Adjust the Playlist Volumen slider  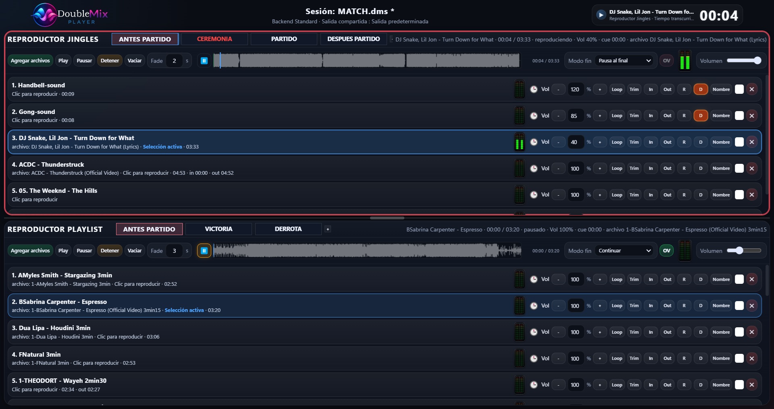tap(744, 251)
